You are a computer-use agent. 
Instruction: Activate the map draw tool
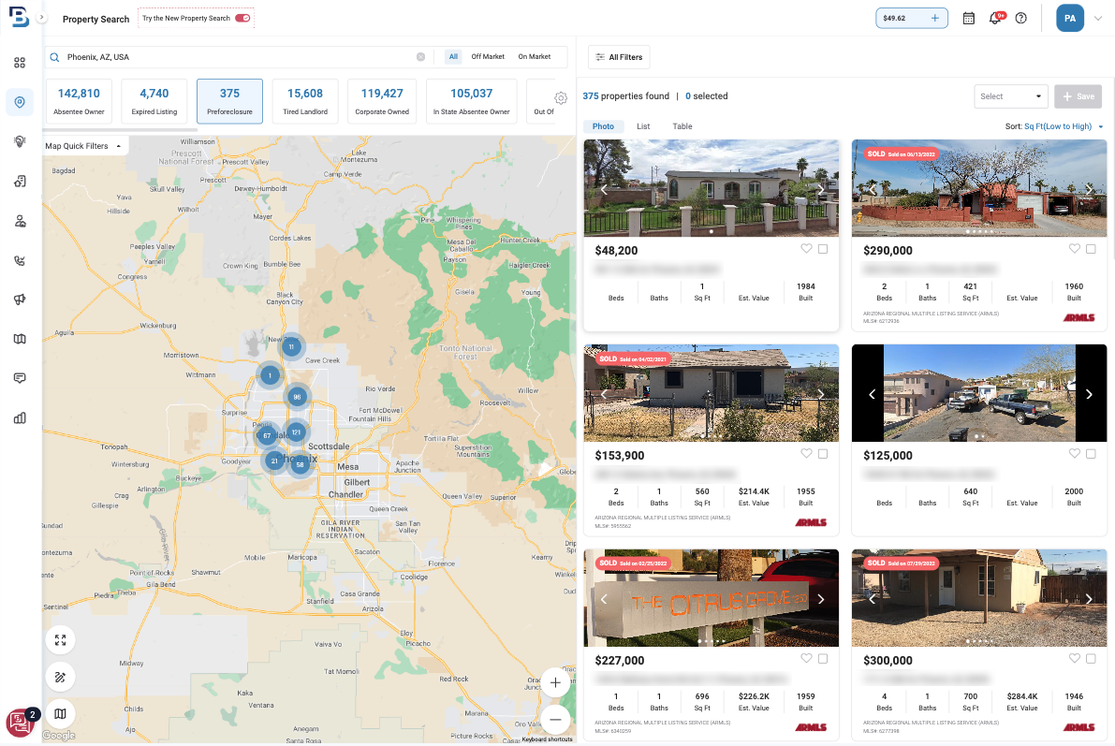tap(61, 677)
